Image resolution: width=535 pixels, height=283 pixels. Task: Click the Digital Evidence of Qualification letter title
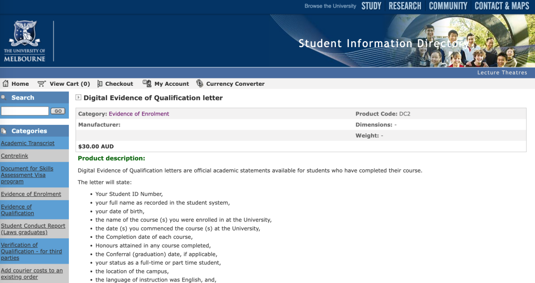pyautogui.click(x=153, y=98)
